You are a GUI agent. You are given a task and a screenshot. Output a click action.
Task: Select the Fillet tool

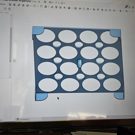pyautogui.click(x=35, y=6)
